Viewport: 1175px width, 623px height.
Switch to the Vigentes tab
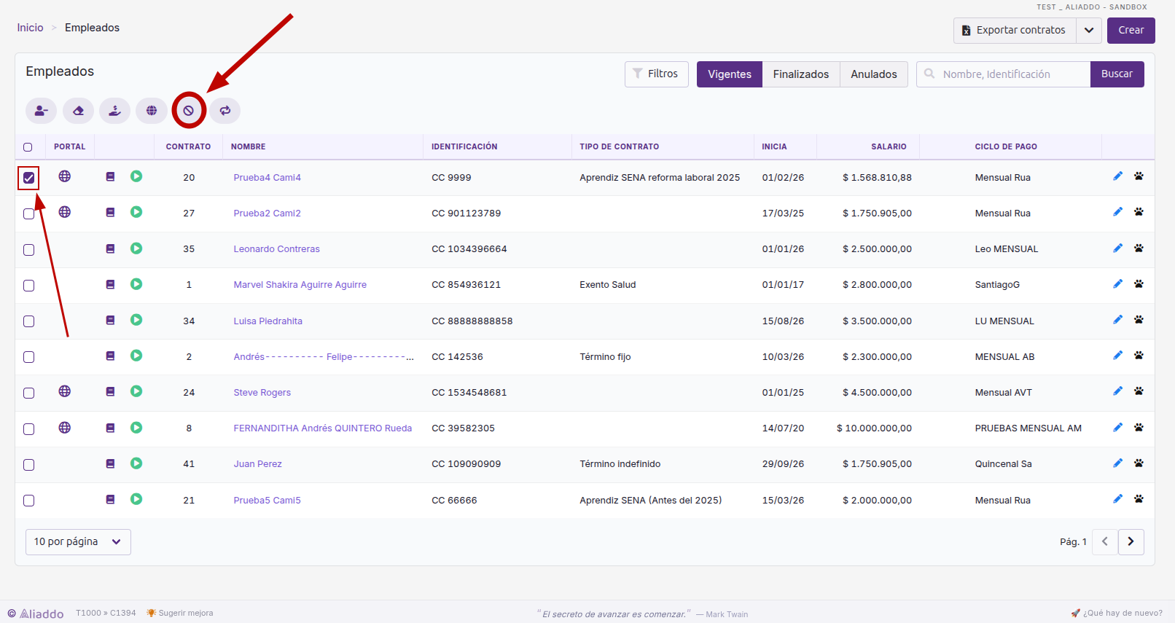click(730, 74)
